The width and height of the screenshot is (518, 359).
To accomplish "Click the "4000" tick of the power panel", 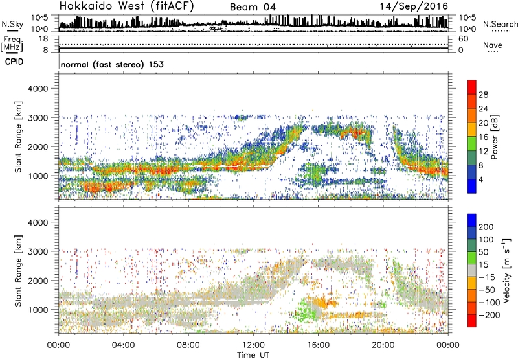I will (x=38, y=89).
